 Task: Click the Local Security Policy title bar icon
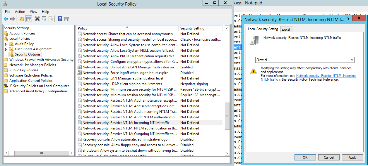(x=5, y=4)
